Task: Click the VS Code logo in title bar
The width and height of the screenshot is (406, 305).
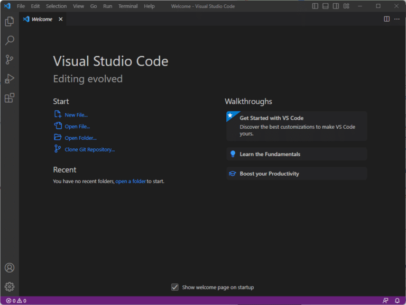Action: point(7,6)
